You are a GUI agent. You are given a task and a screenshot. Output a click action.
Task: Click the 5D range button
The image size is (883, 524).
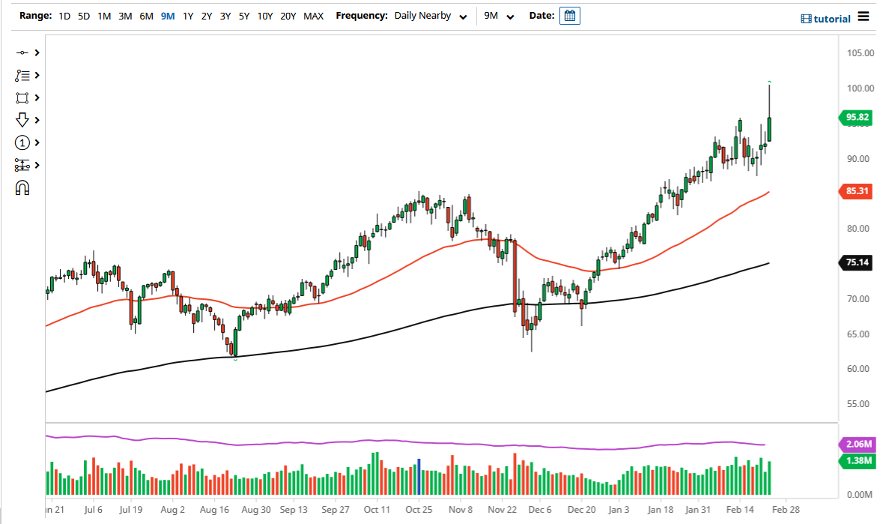tap(82, 15)
